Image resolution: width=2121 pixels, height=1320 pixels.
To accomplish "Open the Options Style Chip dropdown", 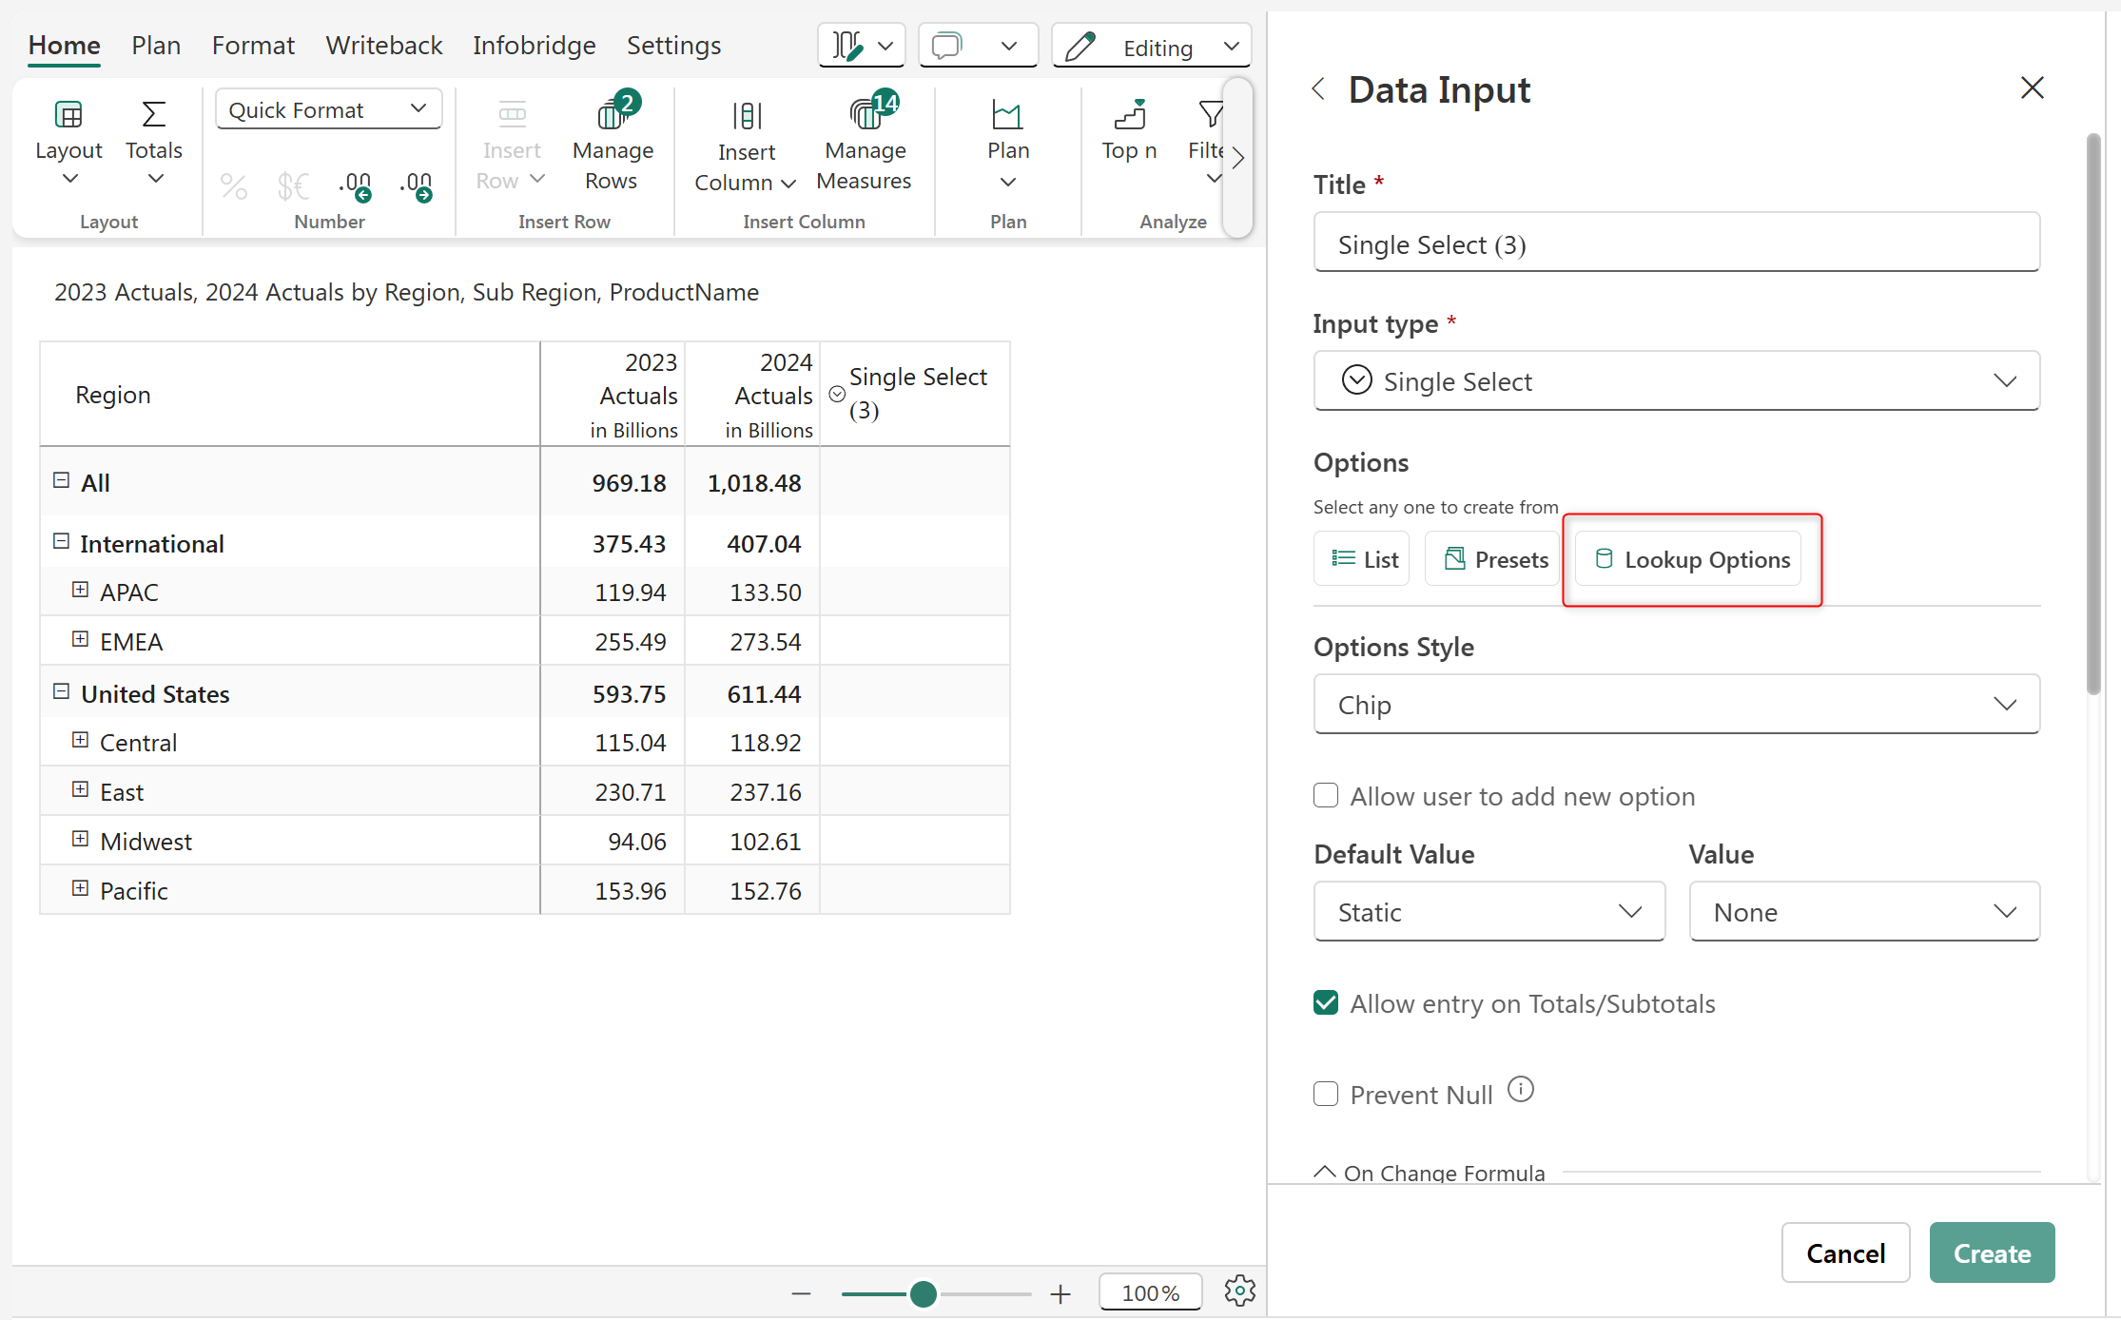I will pyautogui.click(x=1676, y=705).
